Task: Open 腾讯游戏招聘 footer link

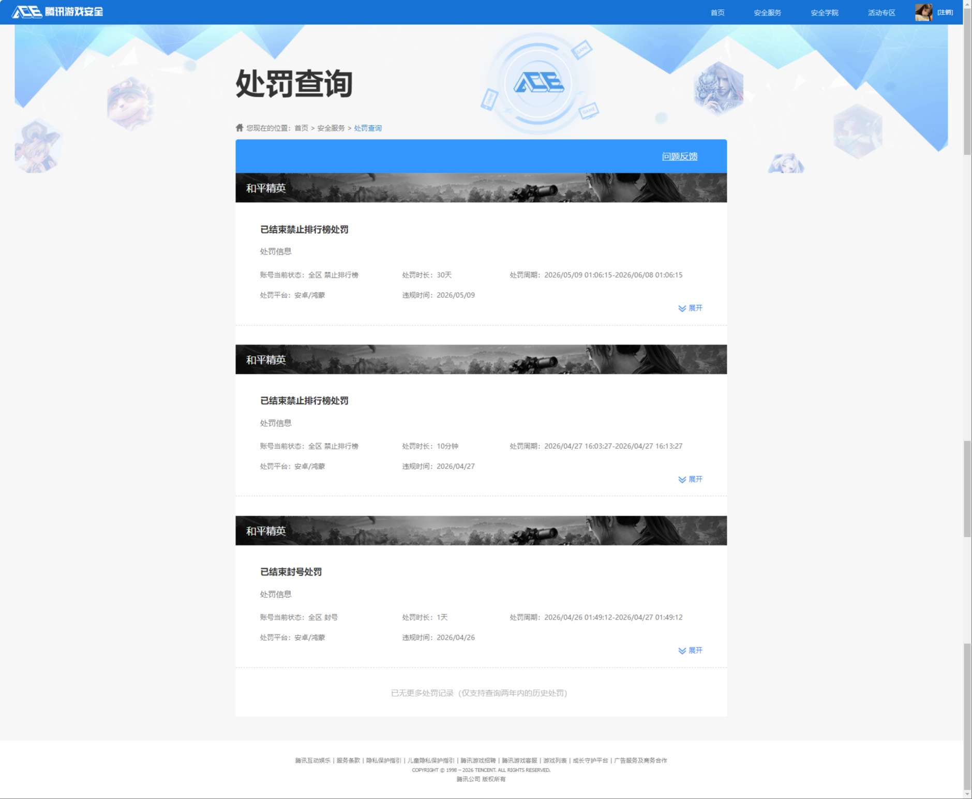Action: tap(478, 761)
